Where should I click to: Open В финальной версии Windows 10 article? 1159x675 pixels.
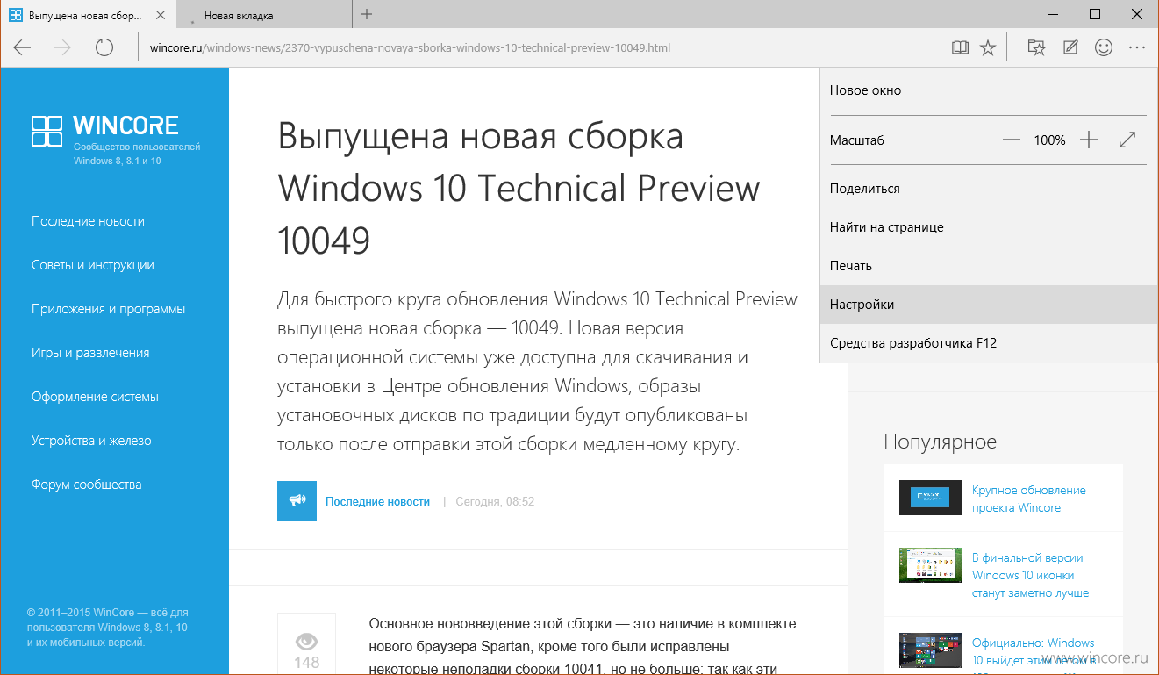coord(1030,575)
